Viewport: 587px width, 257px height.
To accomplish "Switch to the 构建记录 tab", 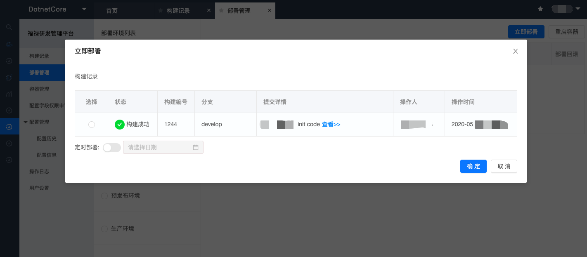I will [x=178, y=11].
